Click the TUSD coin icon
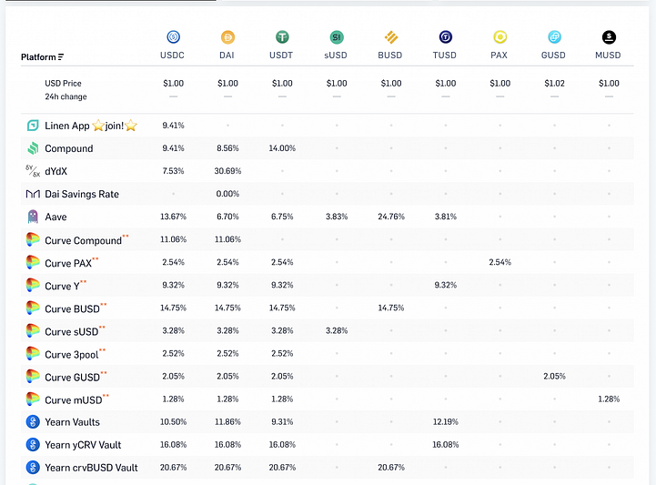The image size is (656, 485). [x=446, y=37]
